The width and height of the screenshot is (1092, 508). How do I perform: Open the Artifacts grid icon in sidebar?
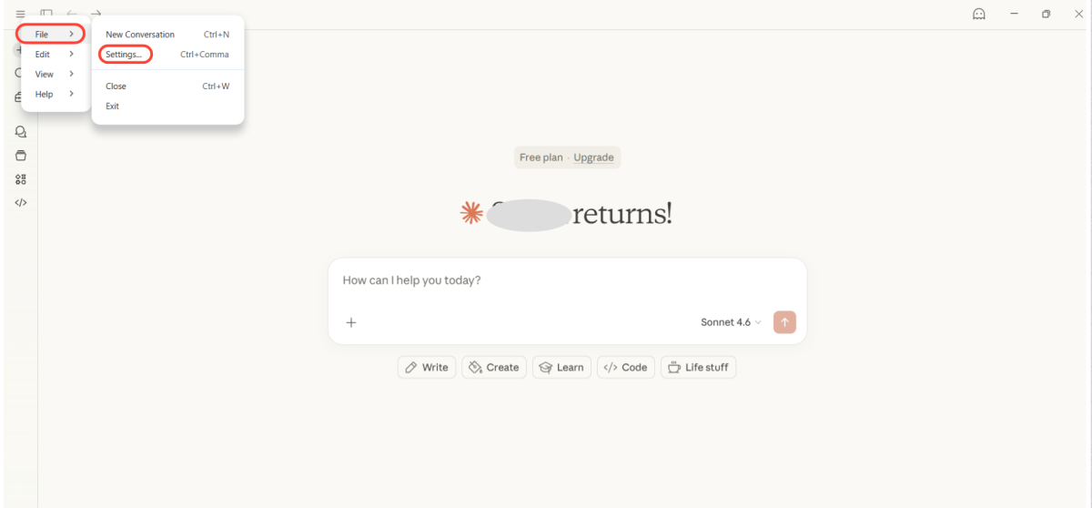click(x=21, y=179)
